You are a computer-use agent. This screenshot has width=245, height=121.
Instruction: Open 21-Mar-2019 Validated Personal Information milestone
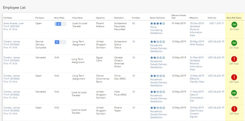click(197, 64)
